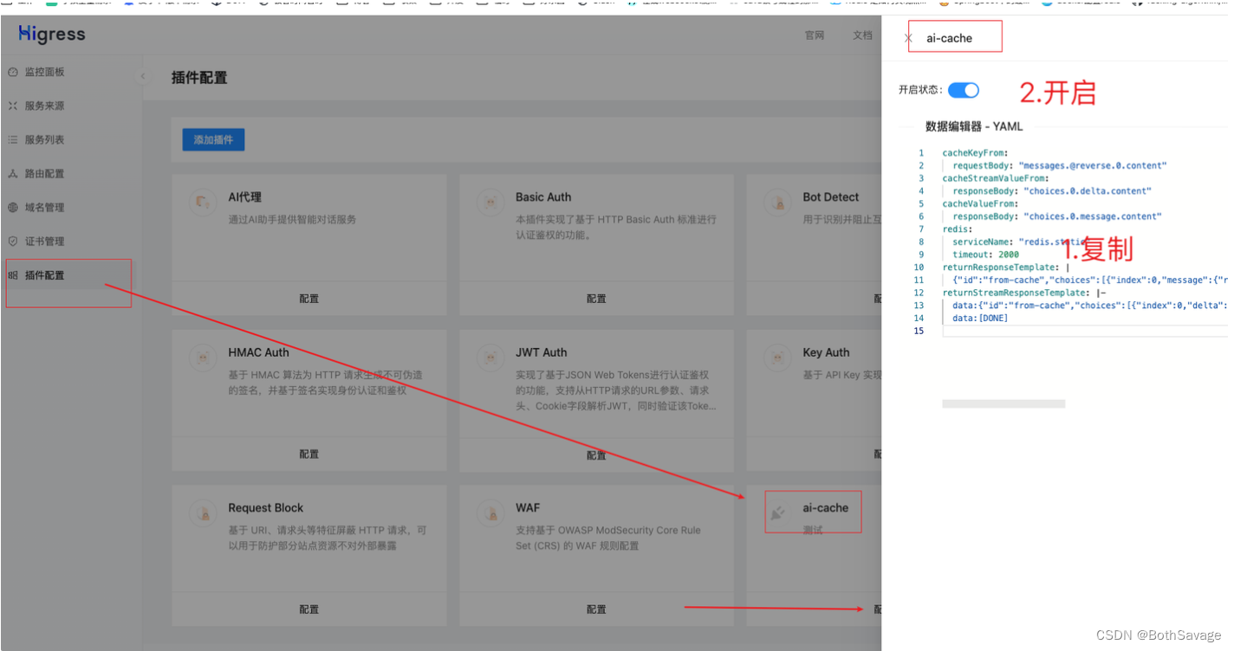The width and height of the screenshot is (1234, 651).
Task: Click the JWT Auth plugin icon
Action: 490,357
